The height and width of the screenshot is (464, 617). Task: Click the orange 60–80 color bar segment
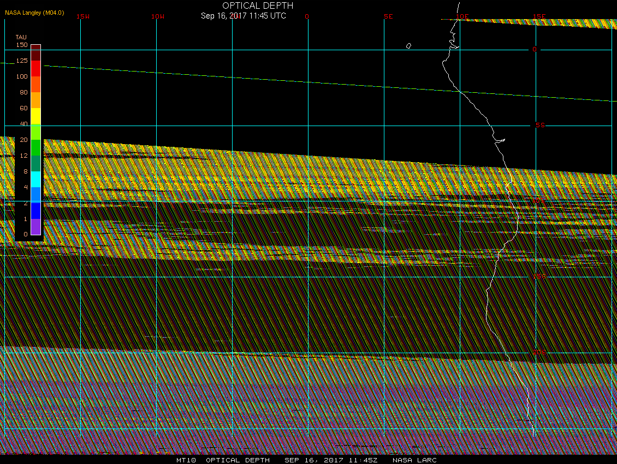[35, 100]
